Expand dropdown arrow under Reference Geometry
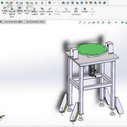127x127 pixels. (x=27, y=18)
